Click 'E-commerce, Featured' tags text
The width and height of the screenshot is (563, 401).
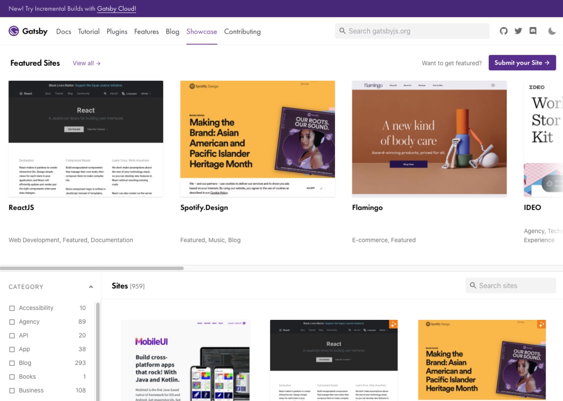pos(384,240)
